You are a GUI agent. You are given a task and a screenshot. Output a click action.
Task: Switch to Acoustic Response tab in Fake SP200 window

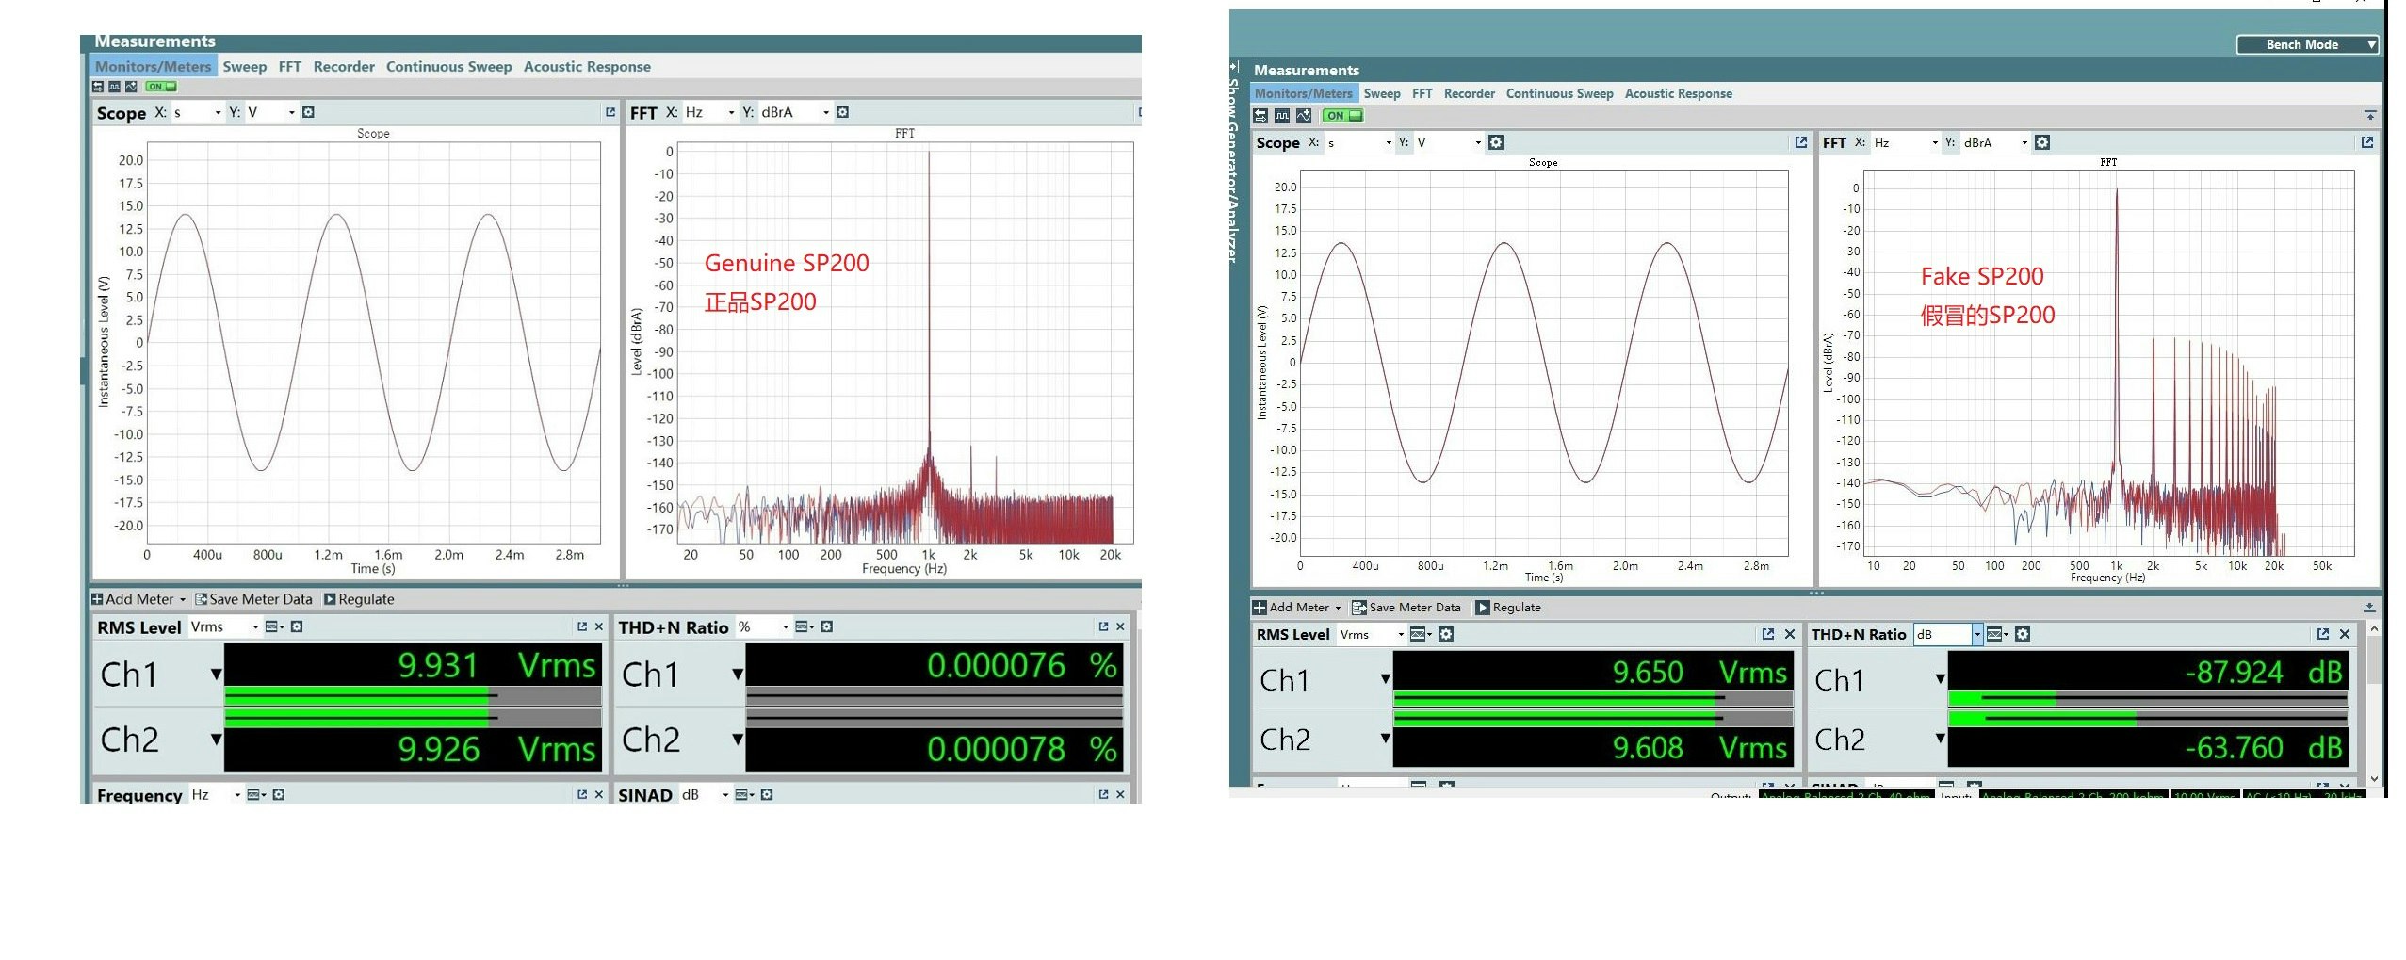pos(1678,93)
